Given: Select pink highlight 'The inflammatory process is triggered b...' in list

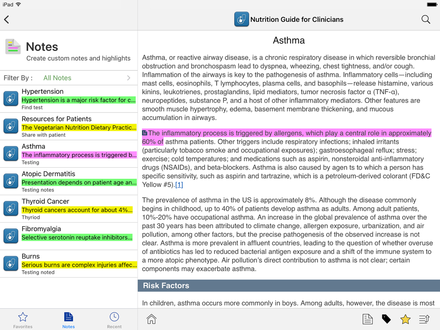Looking at the screenshot, I should [79, 155].
